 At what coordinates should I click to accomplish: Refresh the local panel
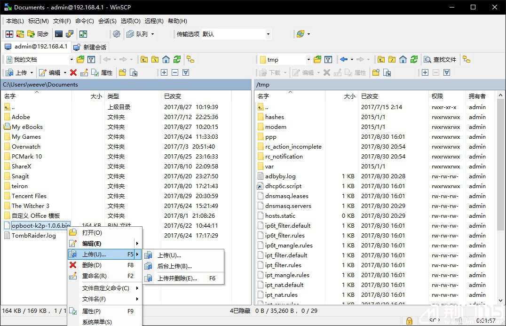pos(177,59)
